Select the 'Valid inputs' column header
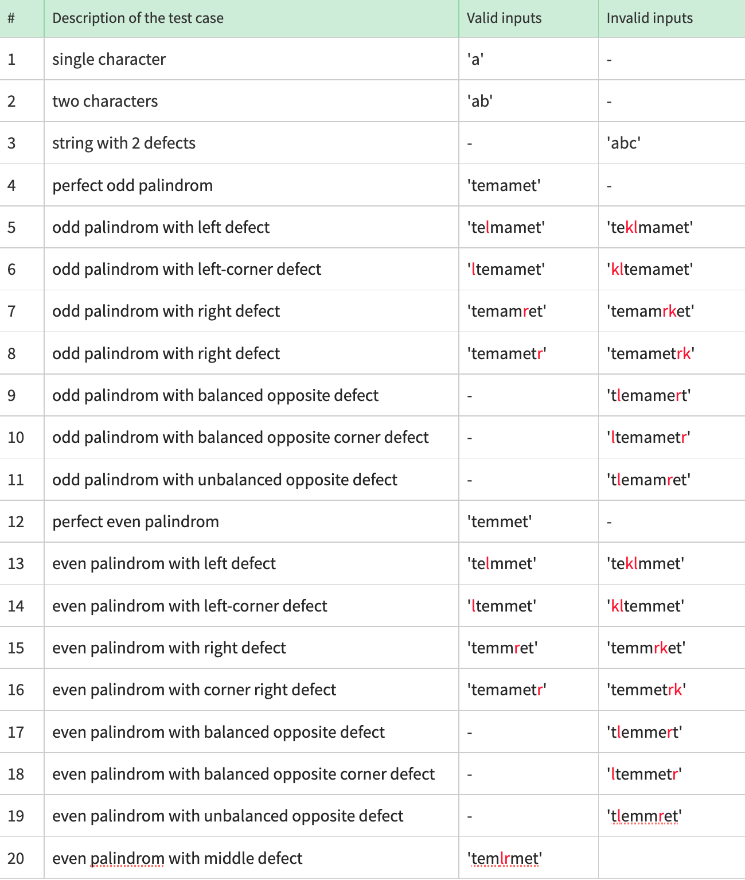Viewport: 745px width, 880px height. 528,18
